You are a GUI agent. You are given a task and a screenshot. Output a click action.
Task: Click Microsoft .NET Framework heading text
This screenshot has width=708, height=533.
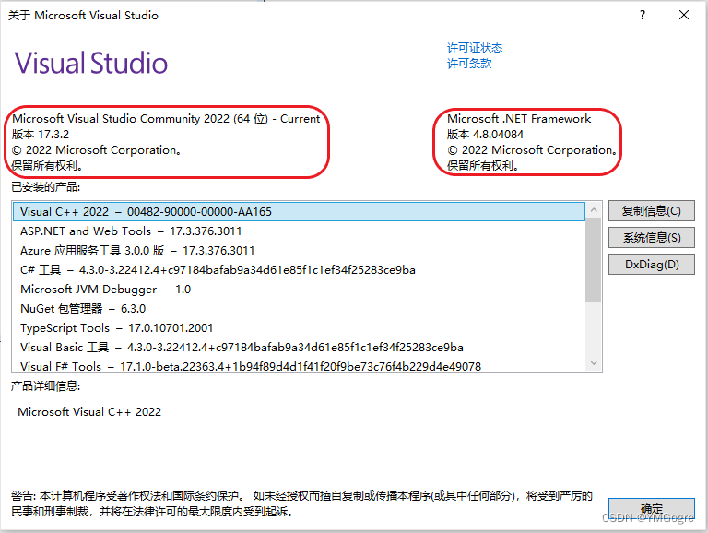[519, 119]
